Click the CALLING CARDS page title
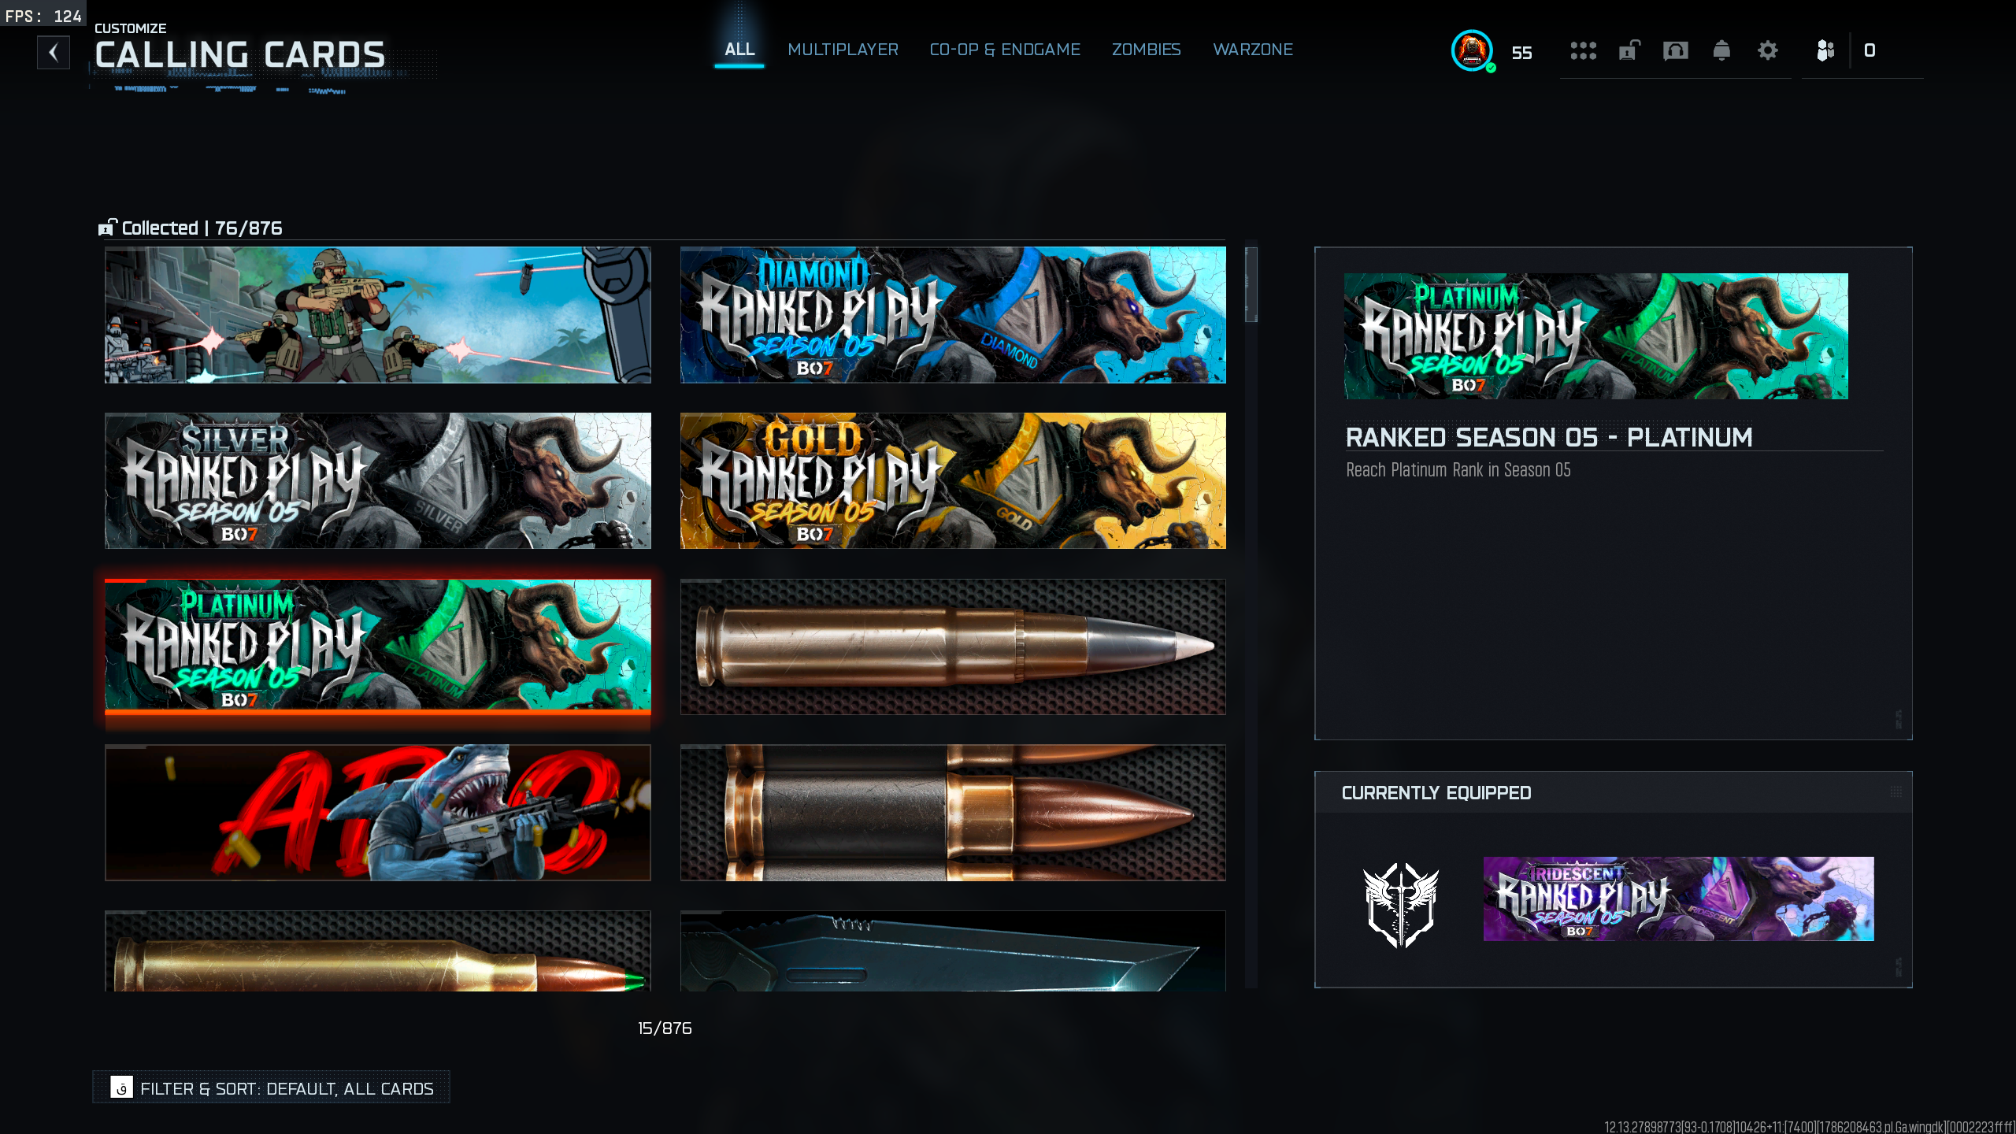 click(240, 55)
